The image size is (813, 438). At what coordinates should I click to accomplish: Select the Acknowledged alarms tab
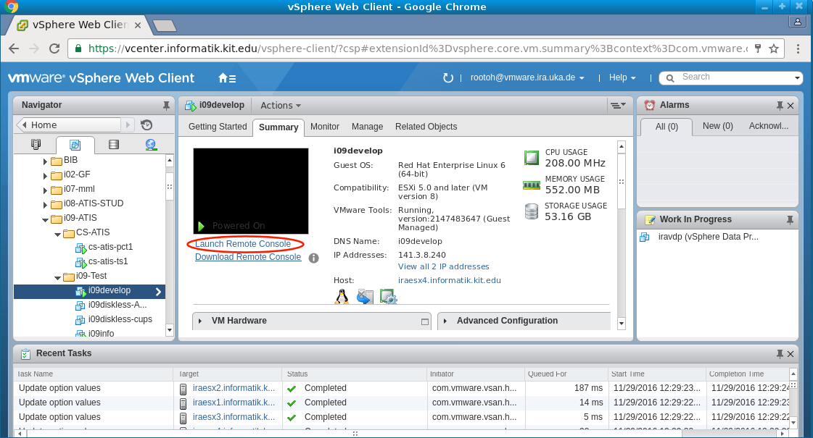coord(769,126)
